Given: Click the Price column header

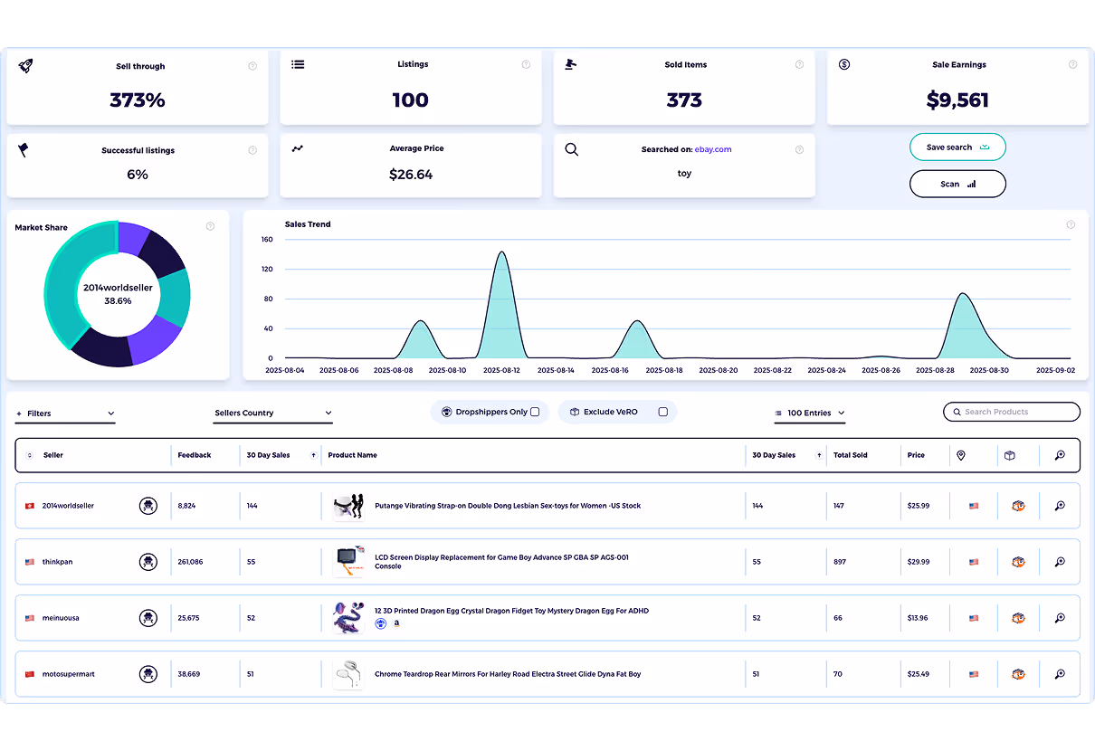Looking at the screenshot, I should [x=917, y=455].
